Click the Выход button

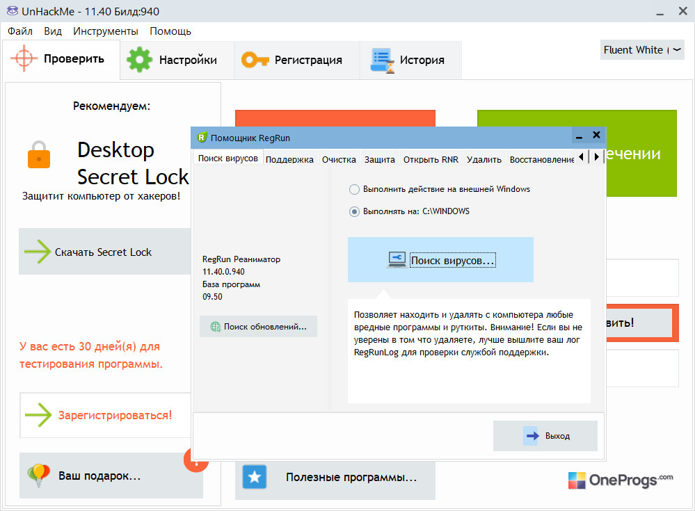(545, 436)
